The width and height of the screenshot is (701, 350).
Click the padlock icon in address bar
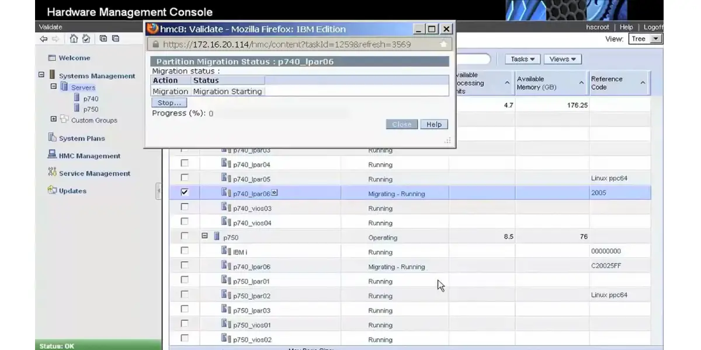click(x=155, y=44)
